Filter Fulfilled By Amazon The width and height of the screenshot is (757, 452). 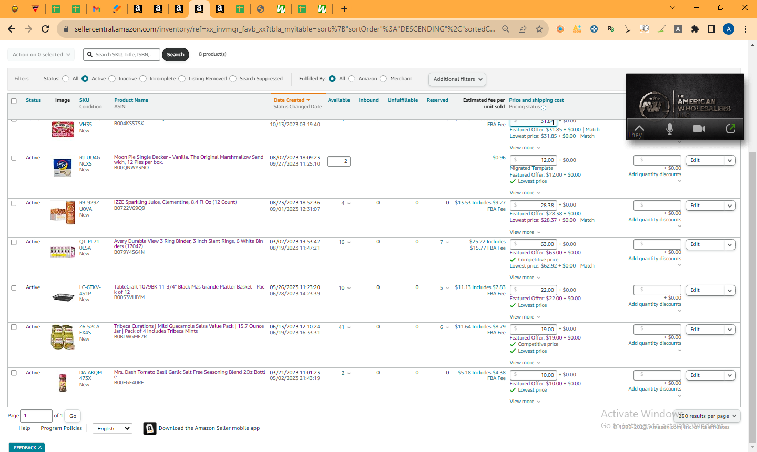point(352,79)
